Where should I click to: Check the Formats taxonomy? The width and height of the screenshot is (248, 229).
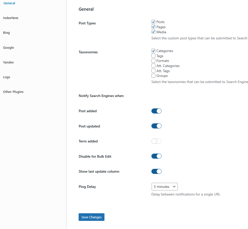pos(153,61)
